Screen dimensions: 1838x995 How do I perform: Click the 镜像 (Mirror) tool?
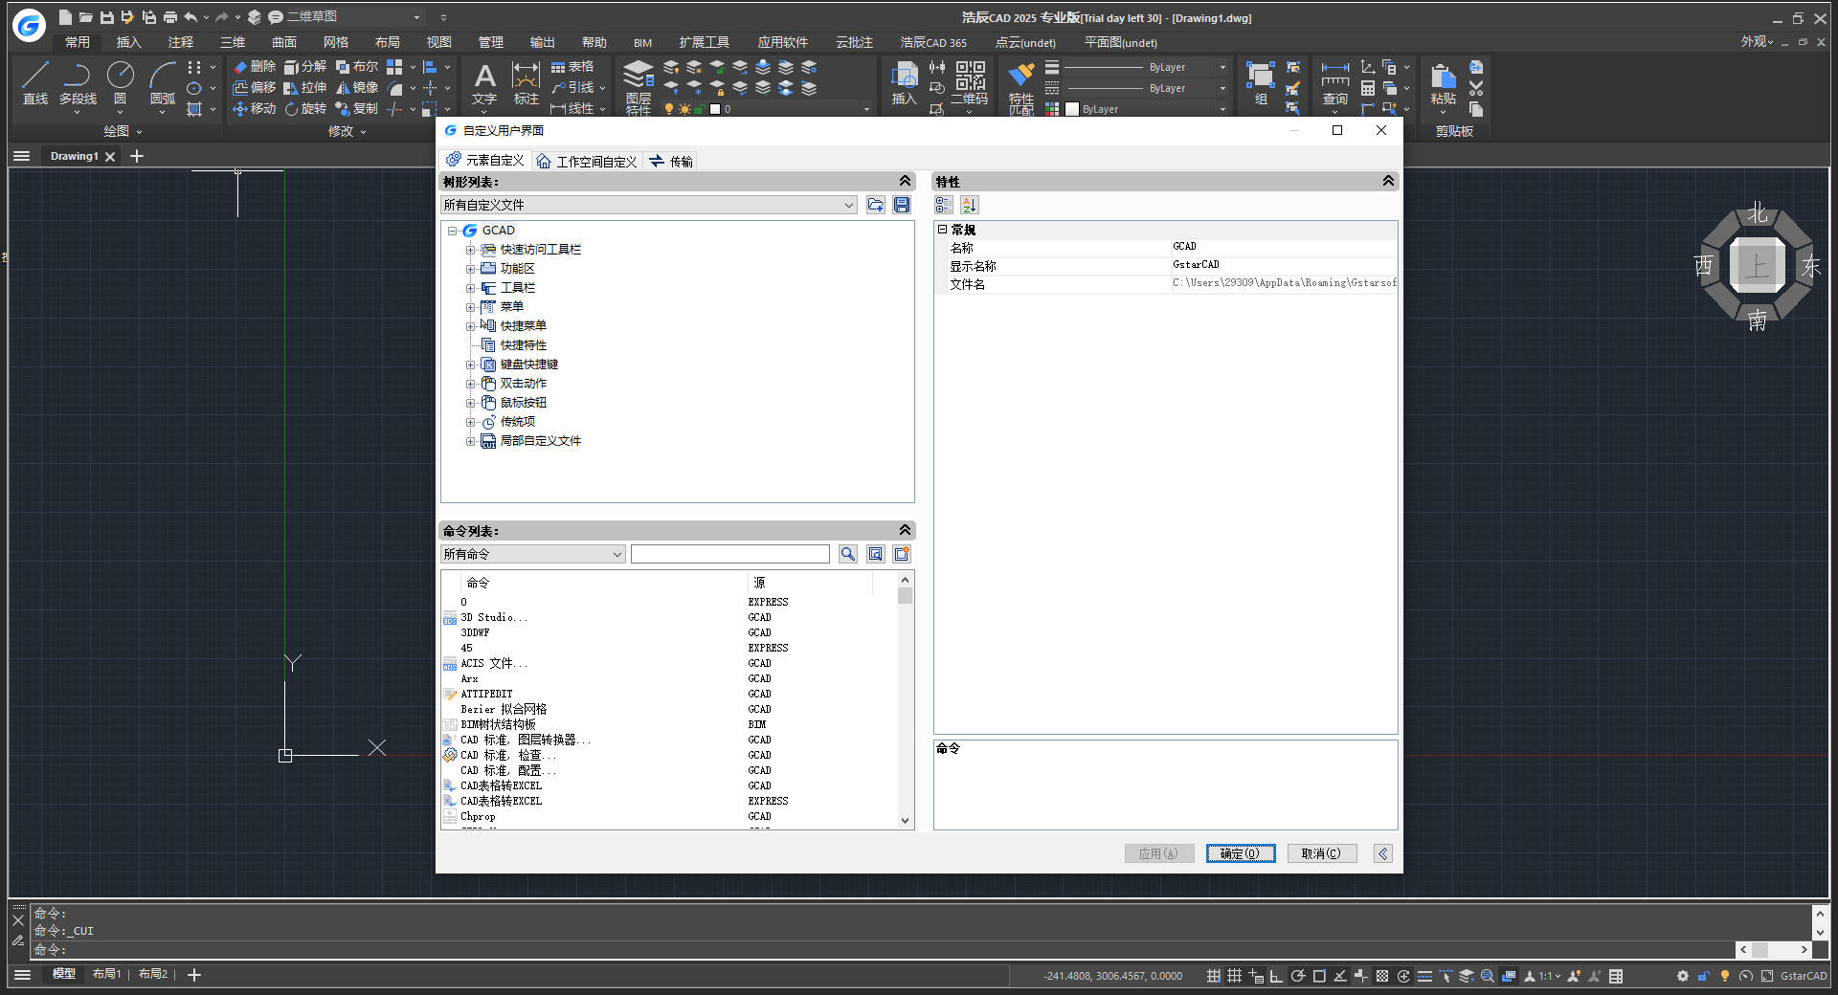coord(357,88)
